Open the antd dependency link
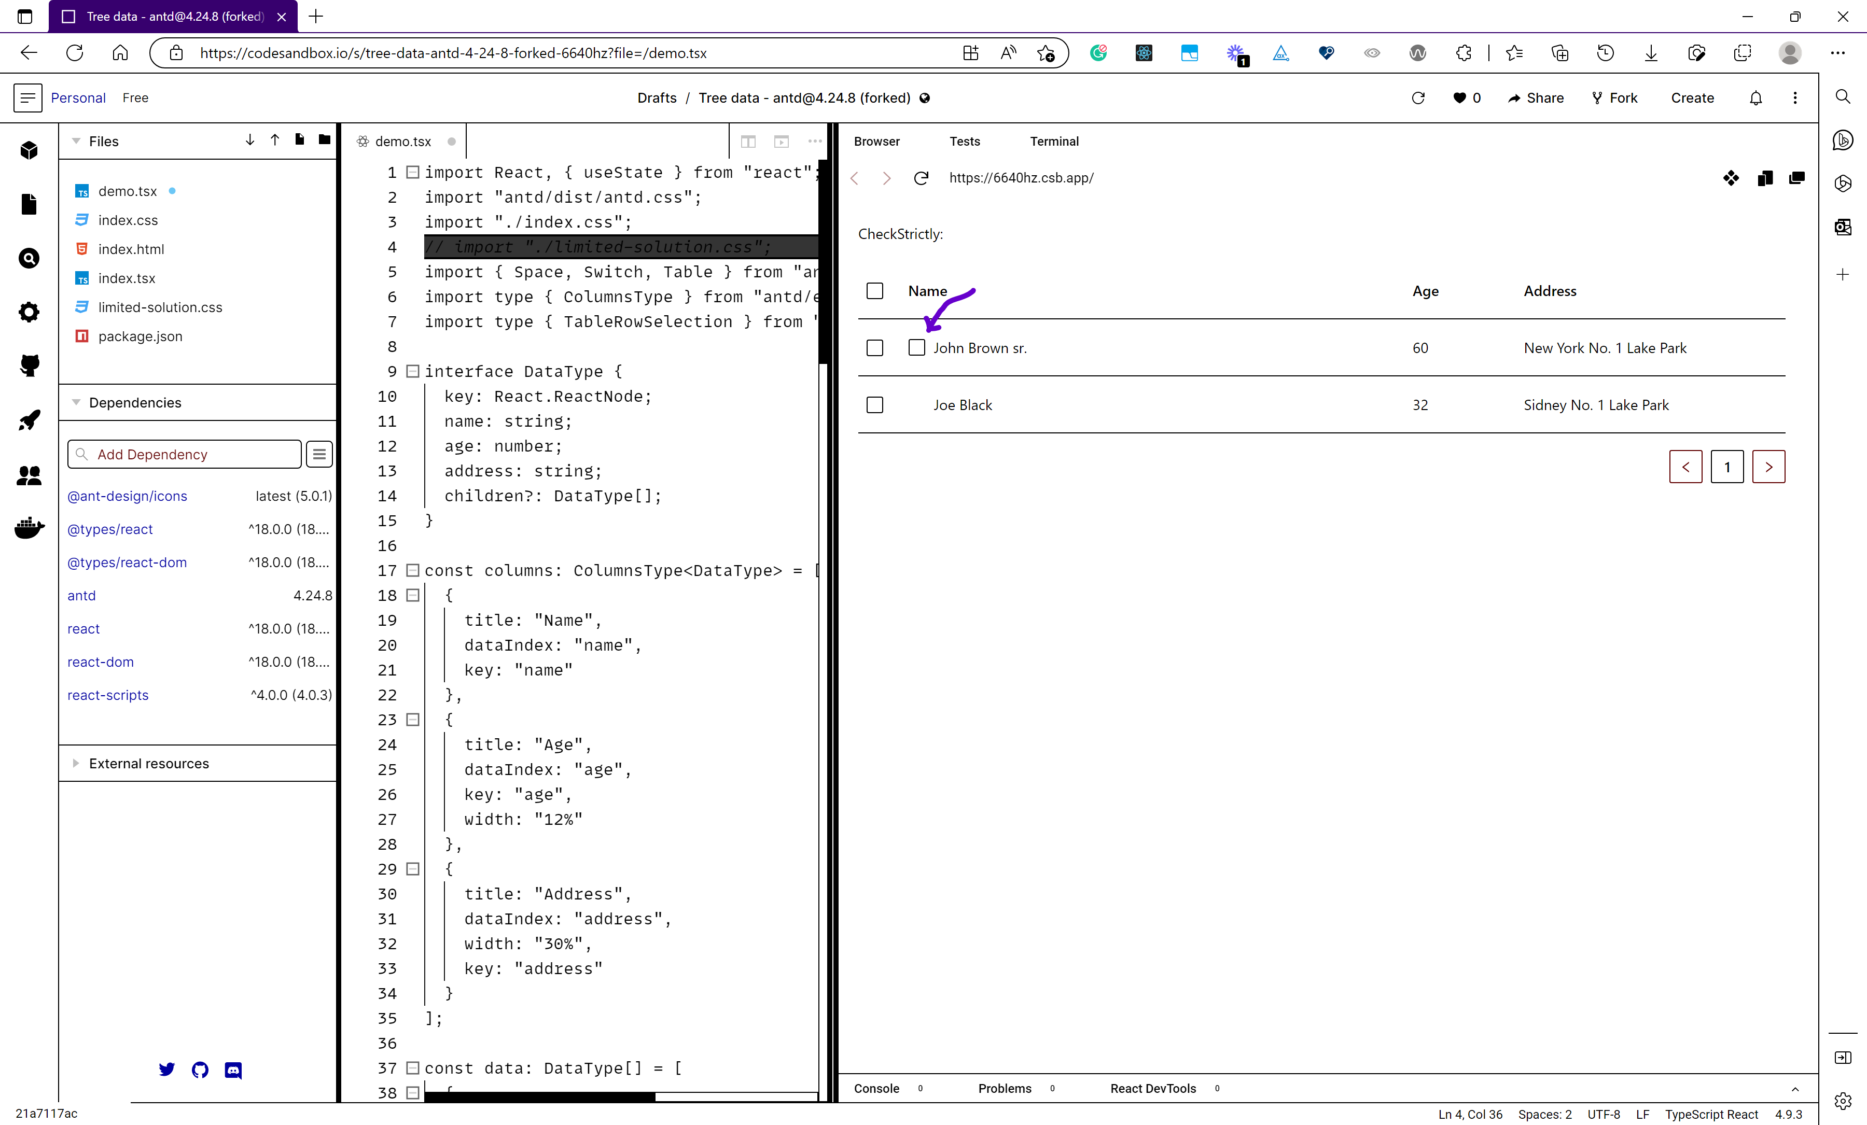Screen dimensions: 1867x1125 tap(82, 596)
